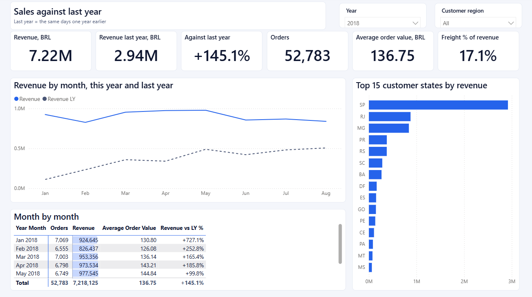Viewport: 532px width, 297px height.
Task: Sort table by Orders column header
Action: pyautogui.click(x=59, y=228)
